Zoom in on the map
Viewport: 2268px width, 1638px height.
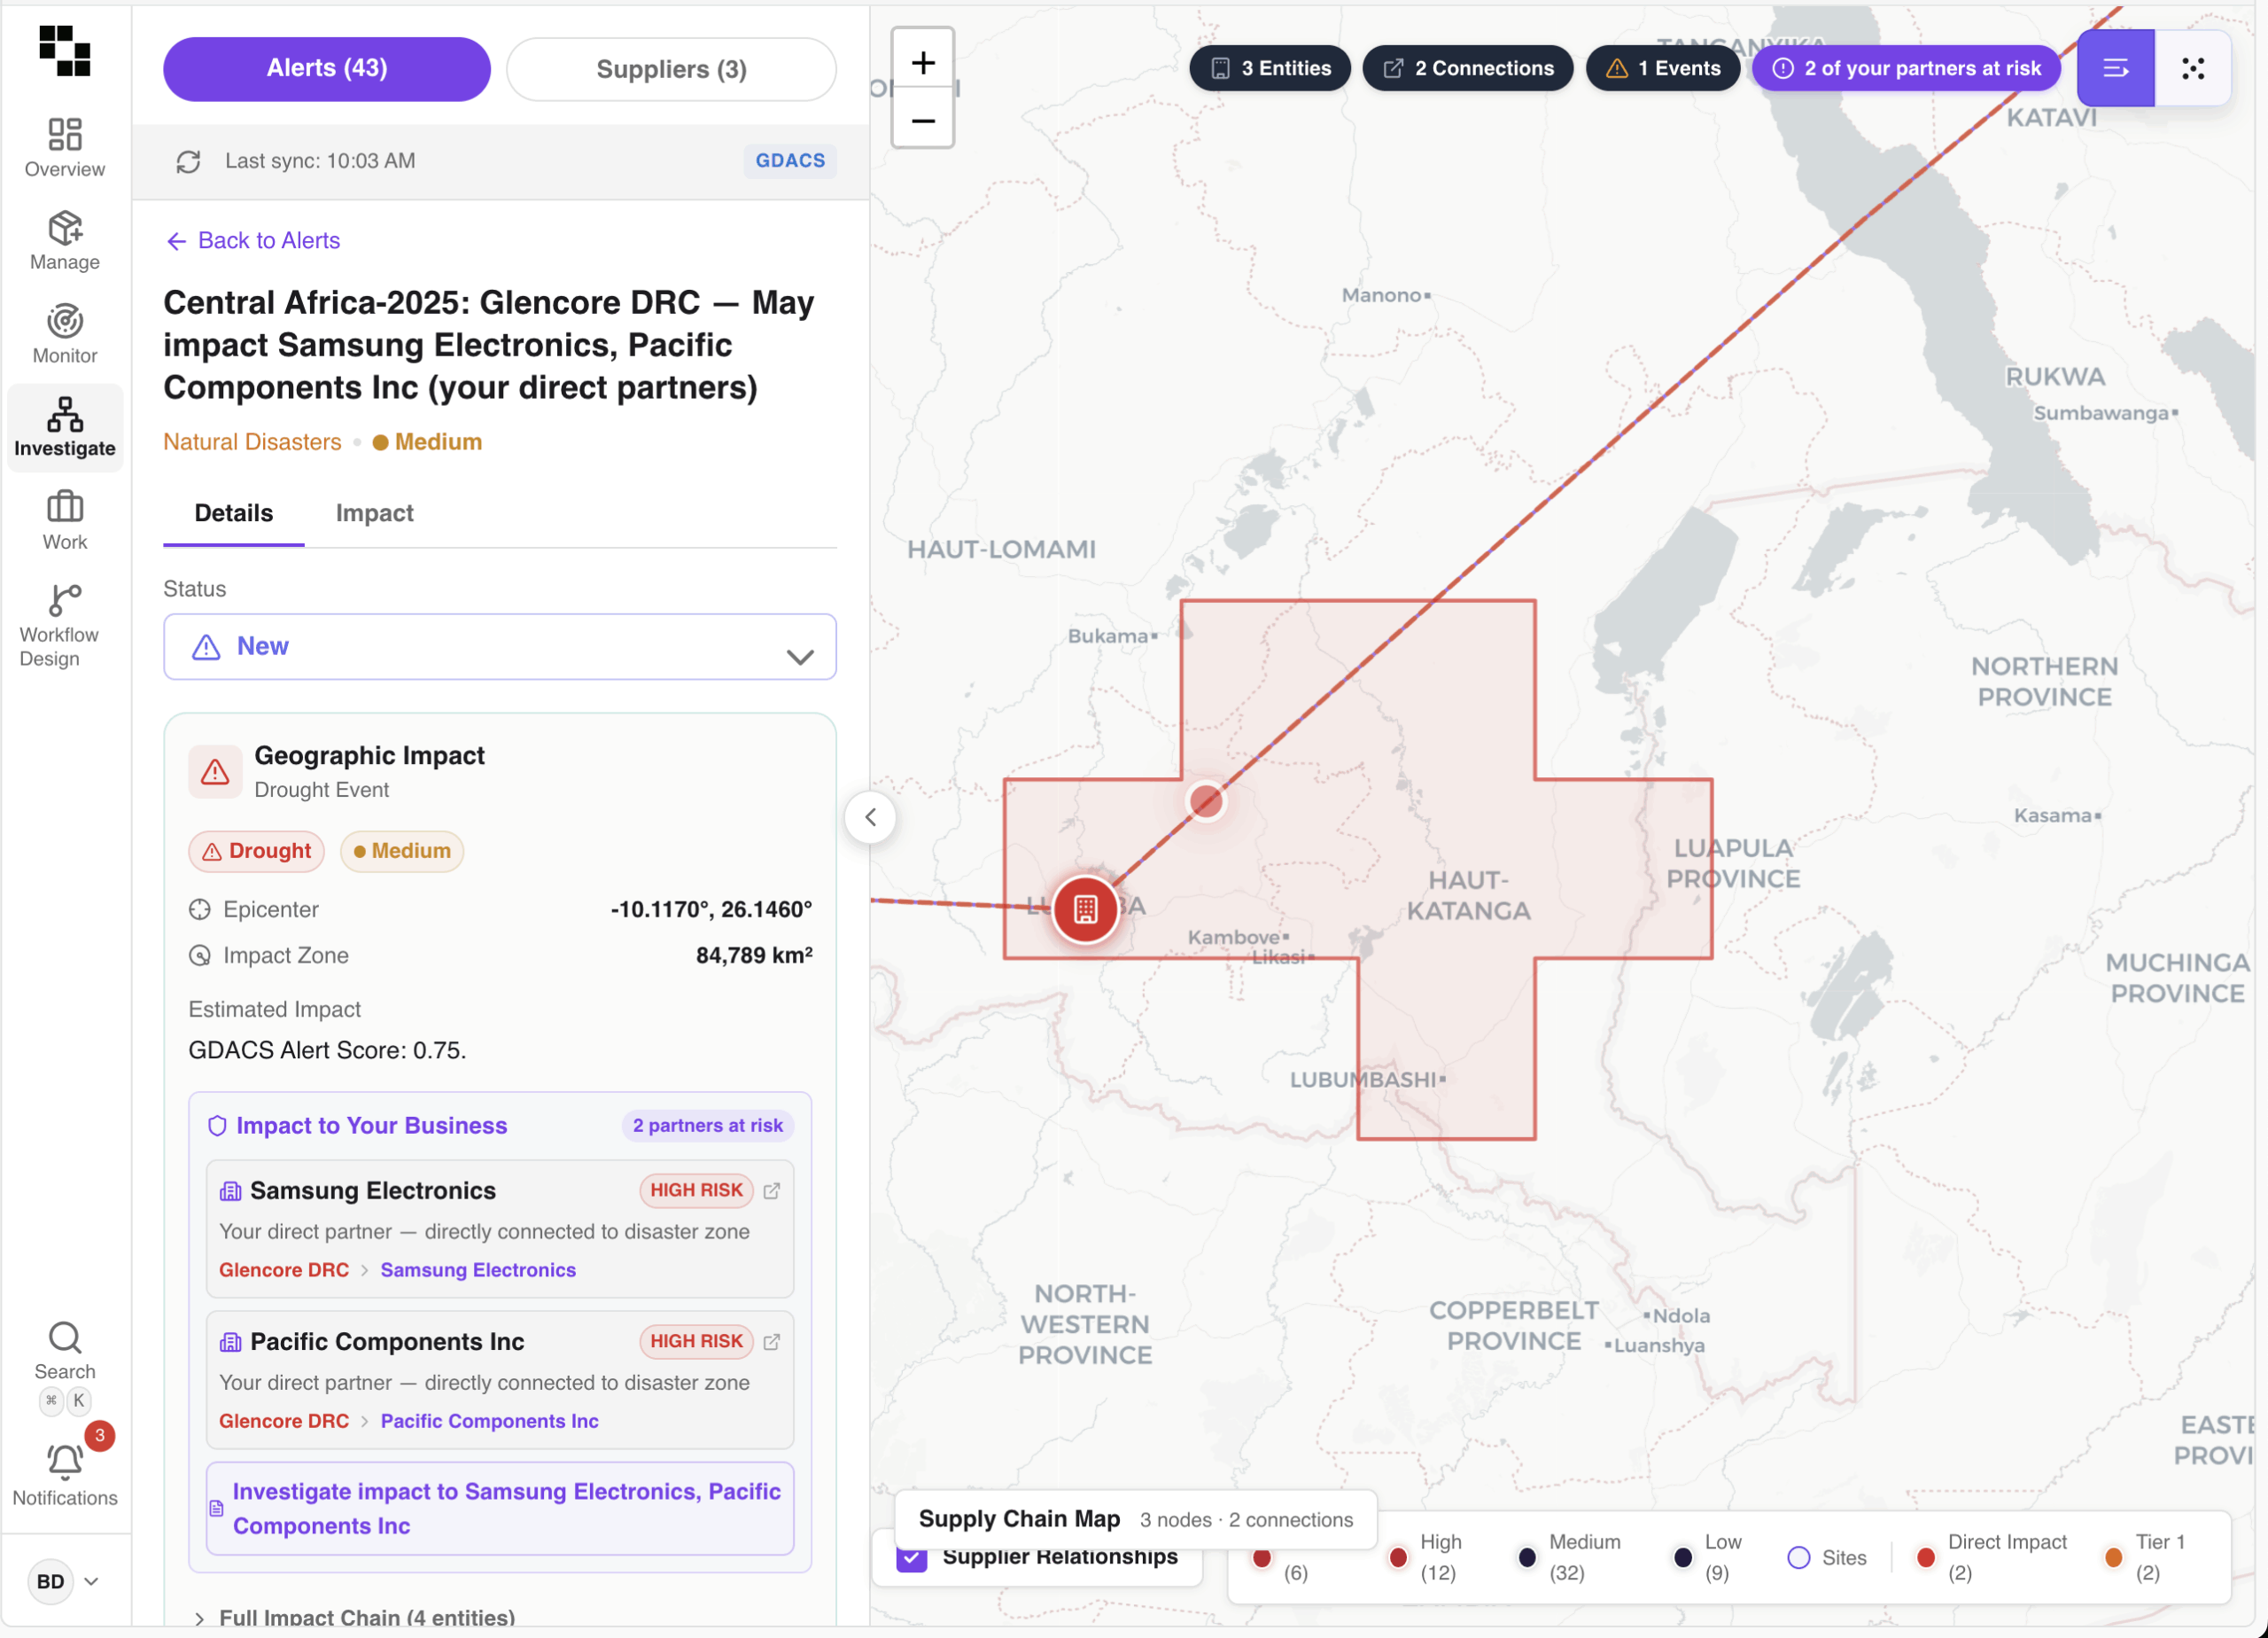click(922, 63)
